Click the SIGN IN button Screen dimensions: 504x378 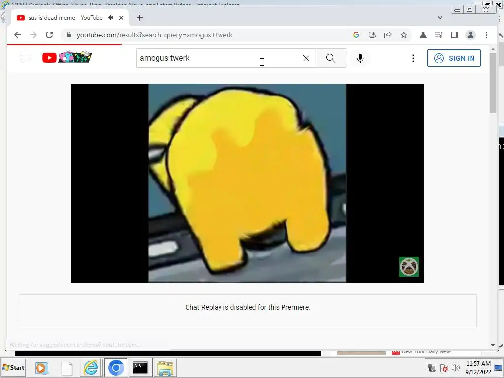pyautogui.click(x=454, y=58)
